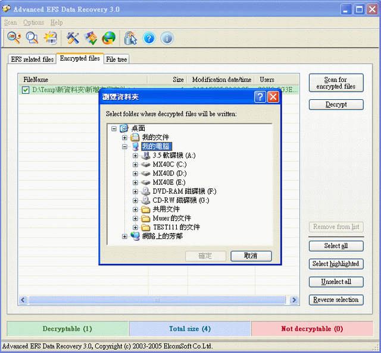This screenshot has height=353, width=381.
Task: Select 網路上的芳鄰 network places
Action: pyautogui.click(x=162, y=236)
